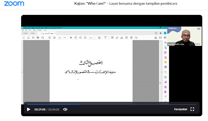Click the scrolling mode icon in the Acrobat toolbar
This screenshot has width=208, height=121.
105,38
